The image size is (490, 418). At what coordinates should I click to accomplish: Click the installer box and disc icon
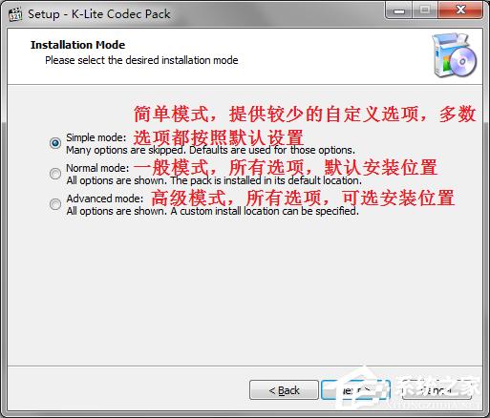(455, 55)
